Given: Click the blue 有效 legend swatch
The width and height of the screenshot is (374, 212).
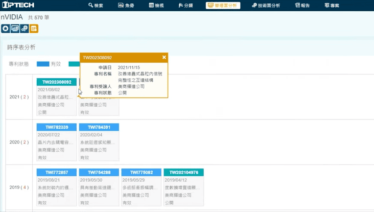Looking at the screenshot, I should [x=43, y=64].
